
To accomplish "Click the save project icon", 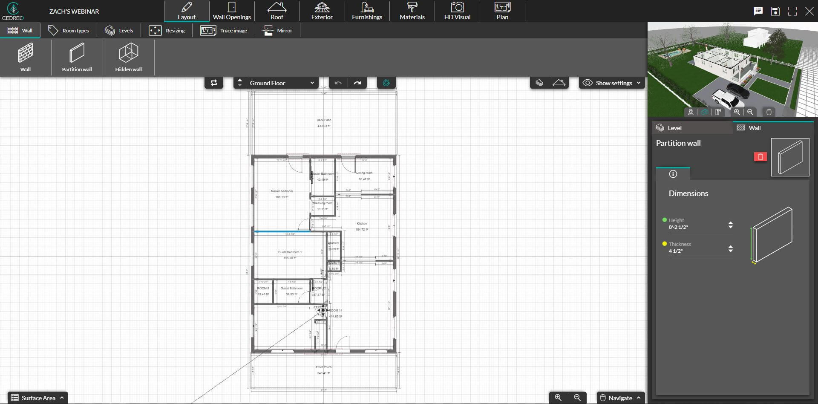I will tap(775, 11).
